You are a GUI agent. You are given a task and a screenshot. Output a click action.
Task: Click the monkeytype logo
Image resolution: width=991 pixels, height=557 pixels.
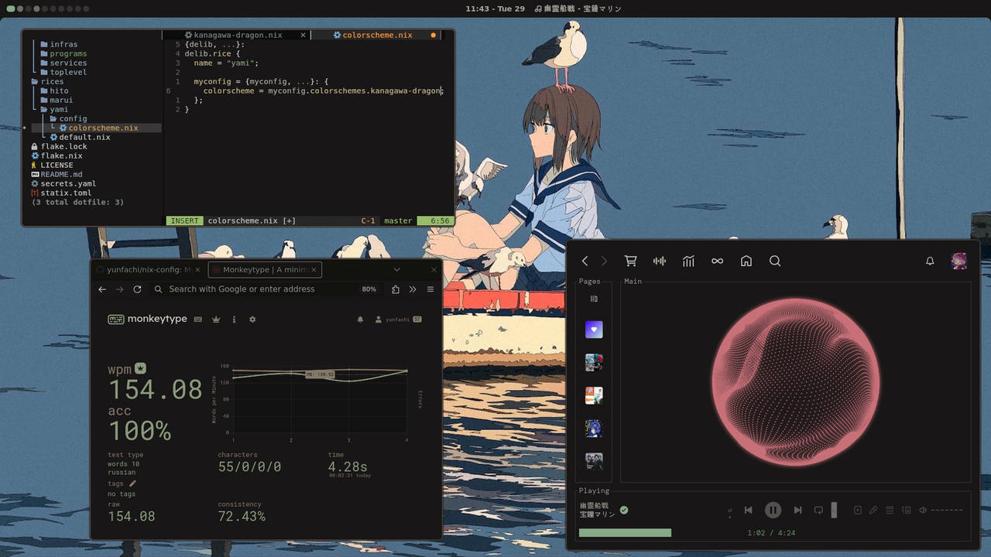(147, 319)
